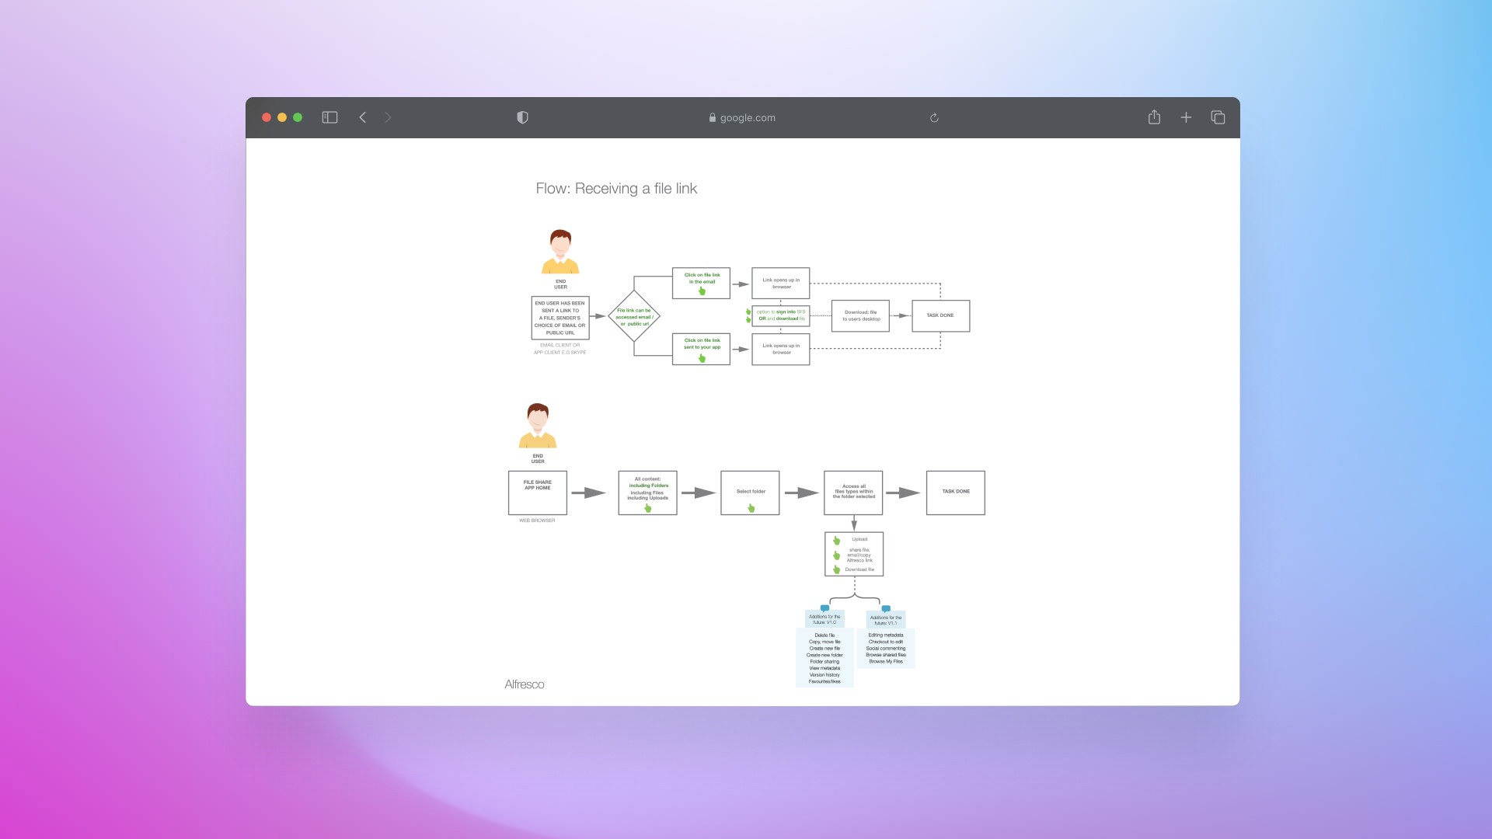Show tab overview icon
Screen dimensions: 1492x839
1218,117
